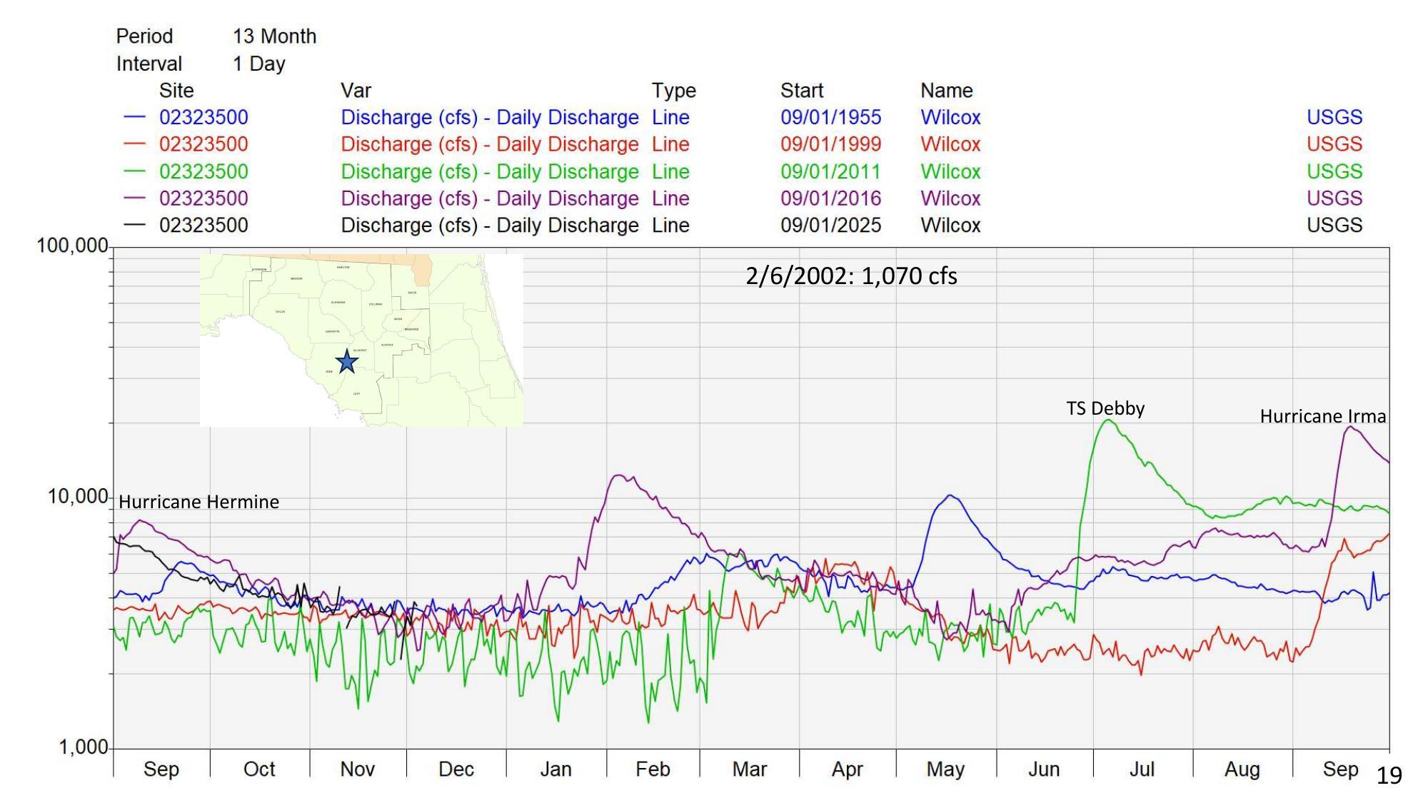Click the green USGS source label
The image size is (1428, 803).
click(x=1334, y=171)
